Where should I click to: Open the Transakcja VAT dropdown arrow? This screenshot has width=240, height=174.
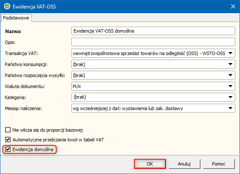(x=230, y=53)
